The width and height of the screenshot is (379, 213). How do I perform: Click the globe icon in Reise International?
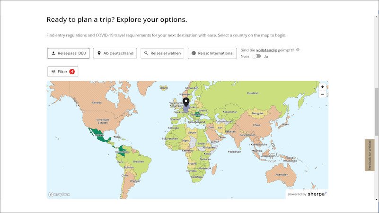pos(194,53)
